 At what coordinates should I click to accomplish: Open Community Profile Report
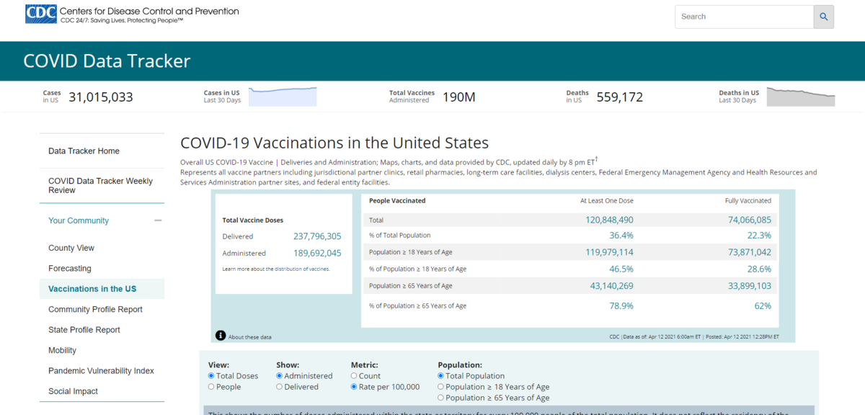point(95,310)
